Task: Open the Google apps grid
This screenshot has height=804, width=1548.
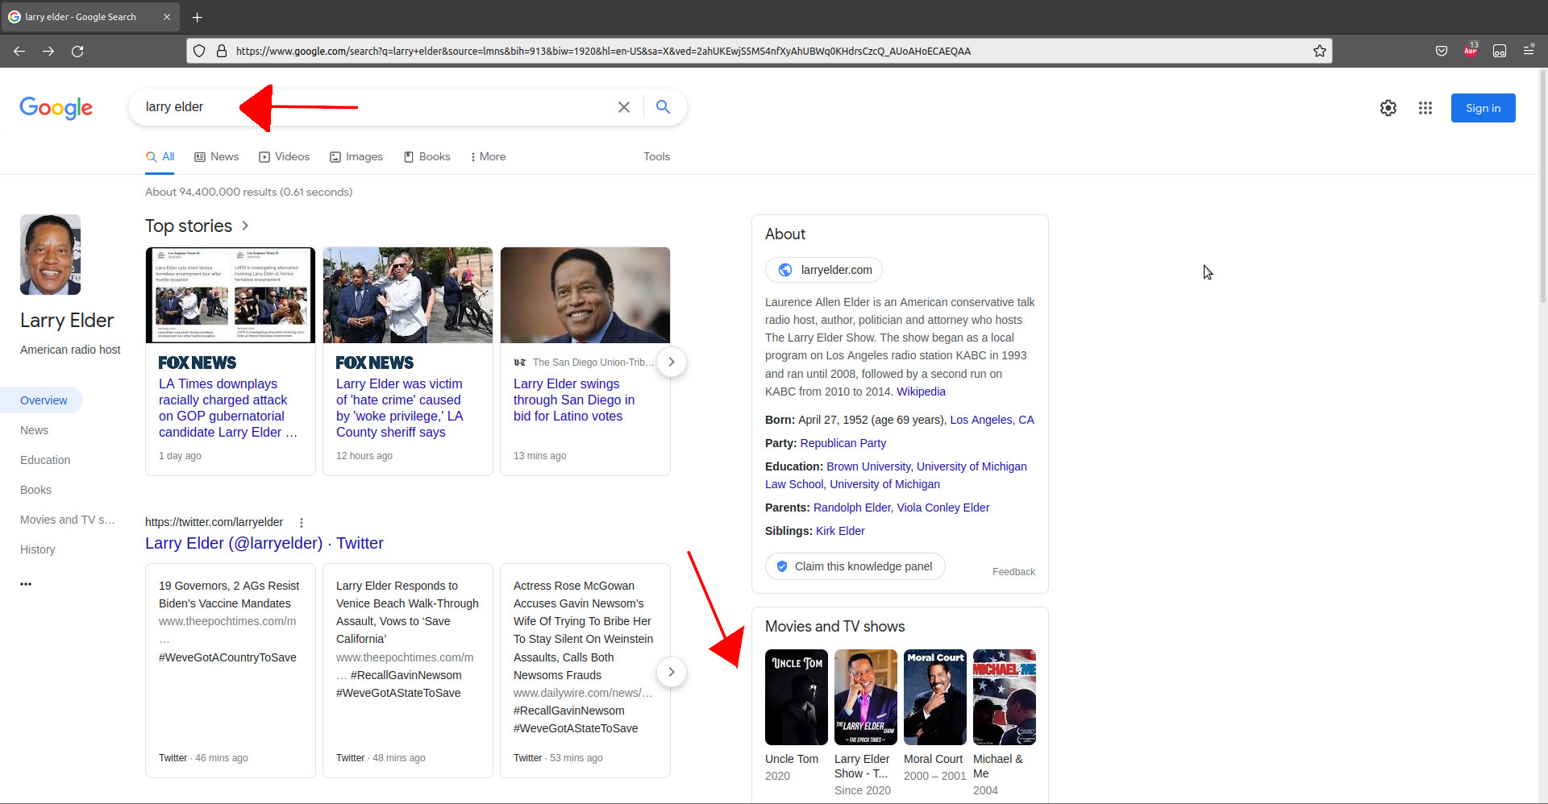Action: [x=1425, y=108]
